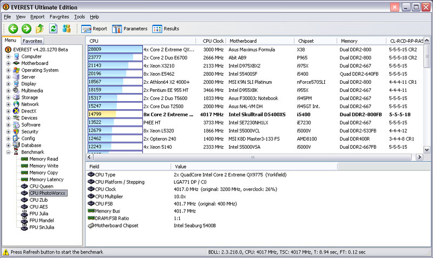
Task: Select Operating System icon in tree
Action: tap(17, 70)
